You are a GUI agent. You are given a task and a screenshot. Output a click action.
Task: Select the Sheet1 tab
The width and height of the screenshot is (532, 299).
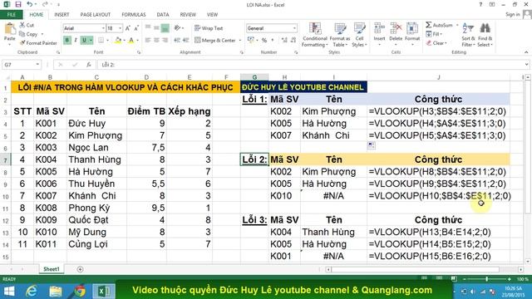pyautogui.click(x=52, y=269)
